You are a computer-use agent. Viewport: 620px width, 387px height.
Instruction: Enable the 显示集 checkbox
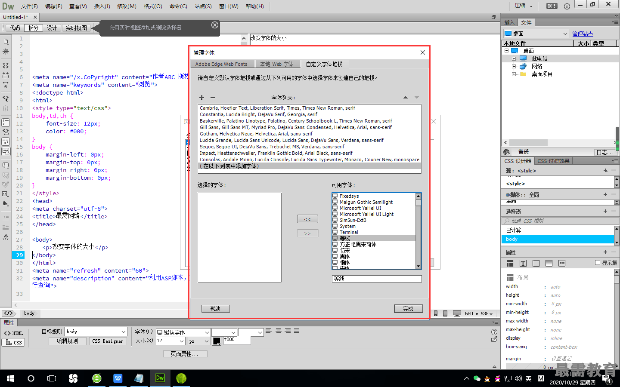(598, 263)
